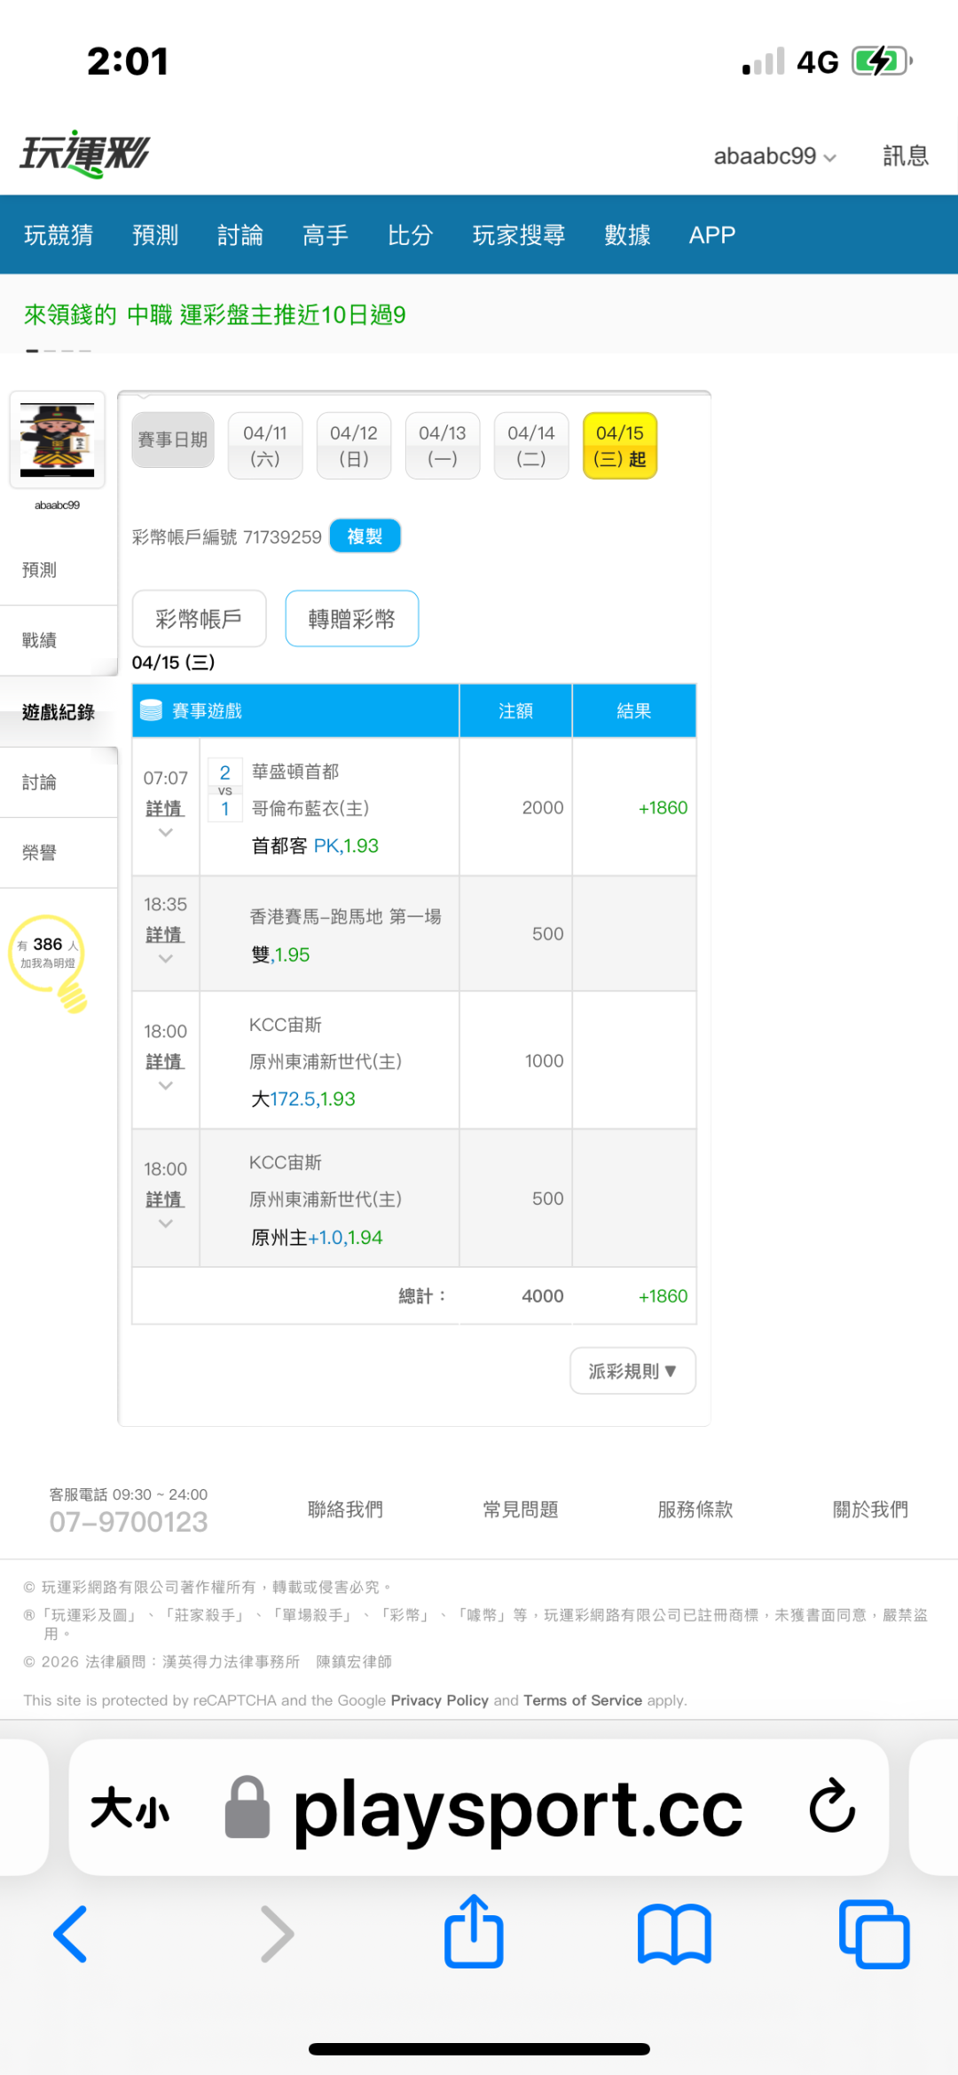Open the Privacy Policy link
Viewport: 958px width, 2075px height.
tap(439, 1700)
